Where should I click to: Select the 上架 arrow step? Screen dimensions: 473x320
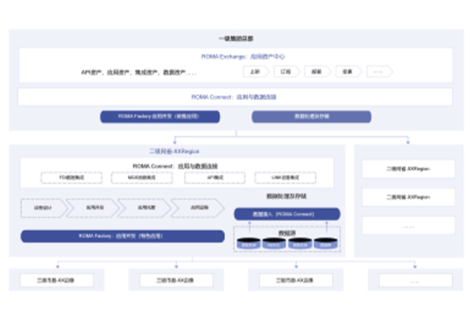coord(256,72)
